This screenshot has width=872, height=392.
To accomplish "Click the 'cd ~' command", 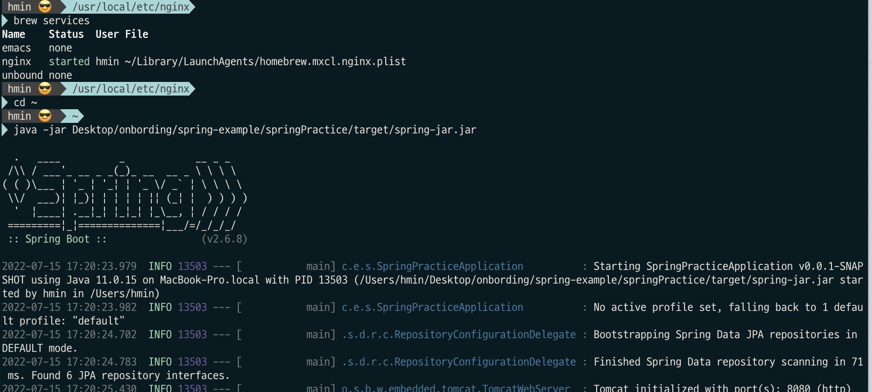I will pyautogui.click(x=25, y=102).
